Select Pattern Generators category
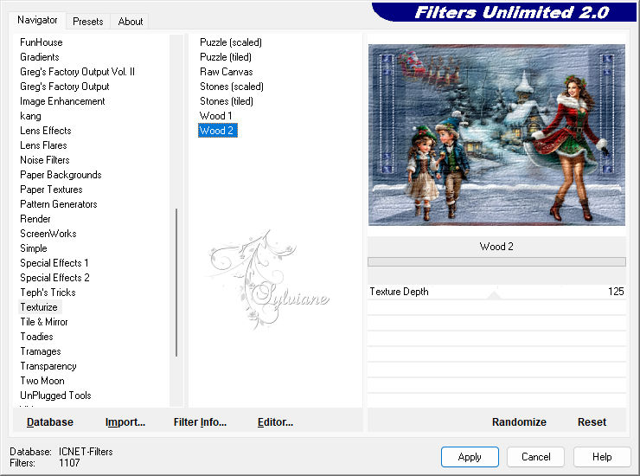Image resolution: width=640 pixels, height=476 pixels. point(59,204)
